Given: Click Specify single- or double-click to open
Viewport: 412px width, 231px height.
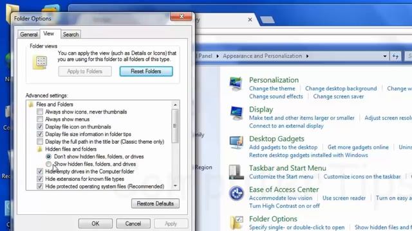Looking at the screenshot, I should (x=297, y=227).
